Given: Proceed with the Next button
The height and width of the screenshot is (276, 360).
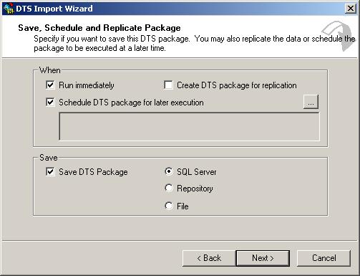Looking at the screenshot, I should 263,258.
